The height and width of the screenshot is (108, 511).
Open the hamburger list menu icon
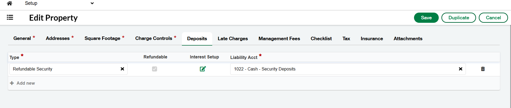tap(10, 17)
